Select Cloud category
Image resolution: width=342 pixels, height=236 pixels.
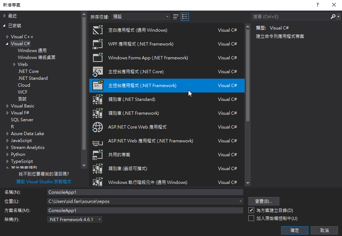click(24, 85)
